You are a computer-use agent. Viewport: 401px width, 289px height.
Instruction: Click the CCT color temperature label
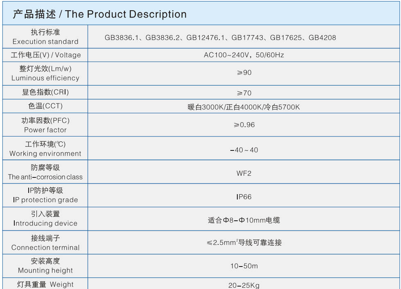click(x=45, y=106)
